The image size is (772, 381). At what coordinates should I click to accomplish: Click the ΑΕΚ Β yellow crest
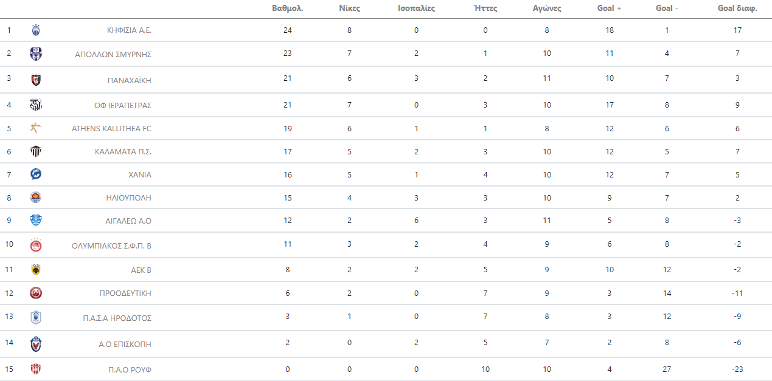coord(36,270)
